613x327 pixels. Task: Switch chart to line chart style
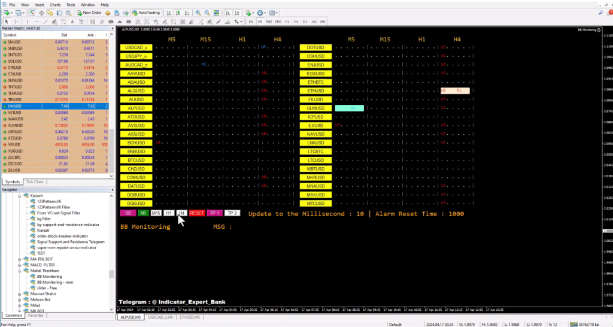tap(187, 13)
